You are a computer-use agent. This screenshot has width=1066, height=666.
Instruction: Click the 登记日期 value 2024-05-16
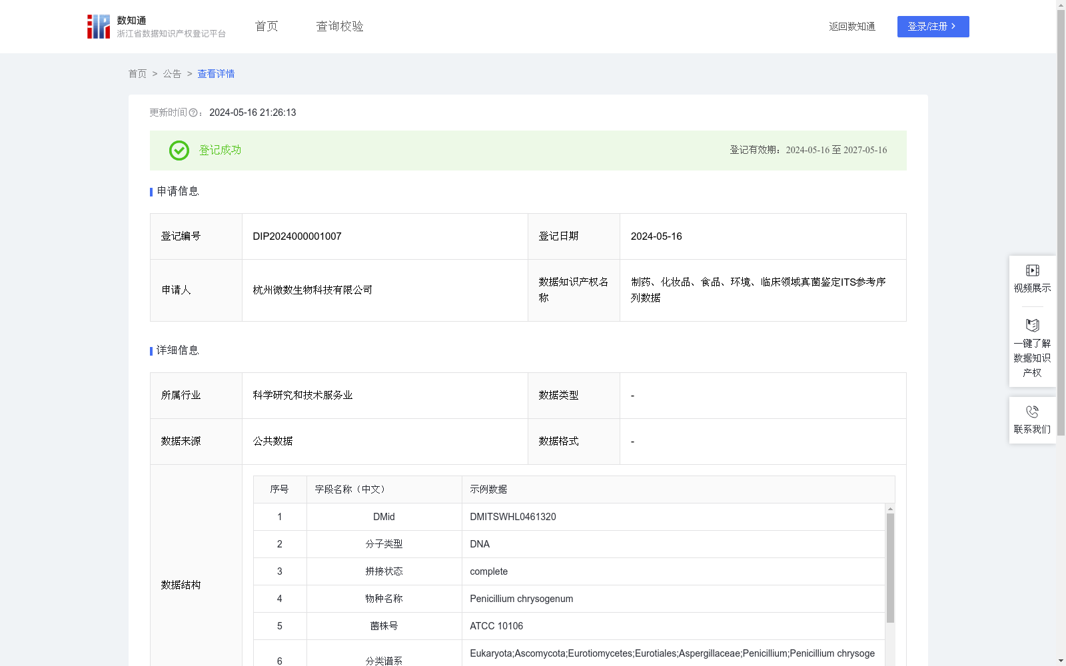click(x=656, y=236)
